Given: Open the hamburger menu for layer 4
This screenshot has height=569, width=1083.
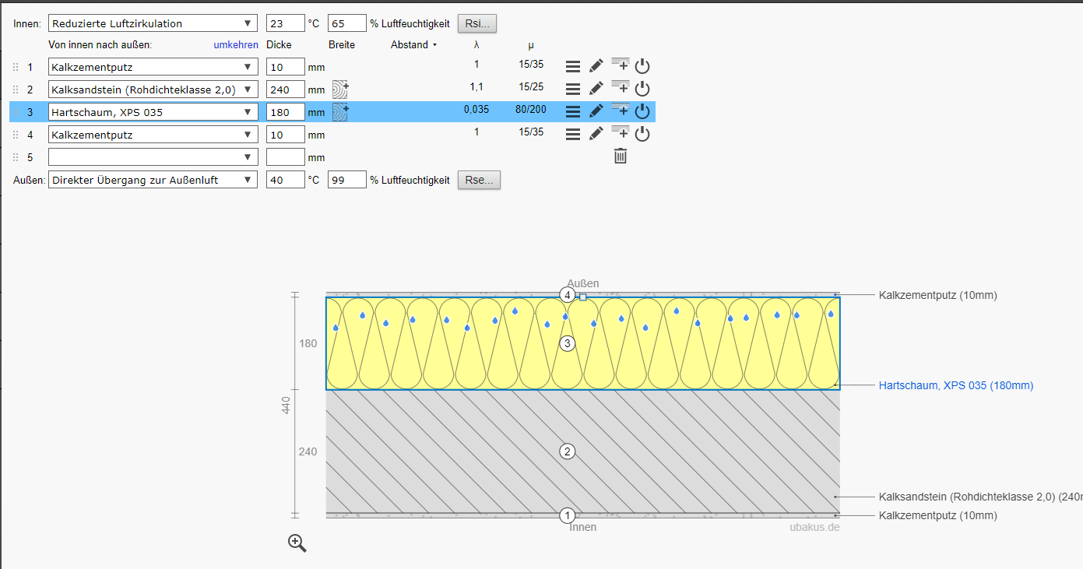Looking at the screenshot, I should (x=572, y=134).
